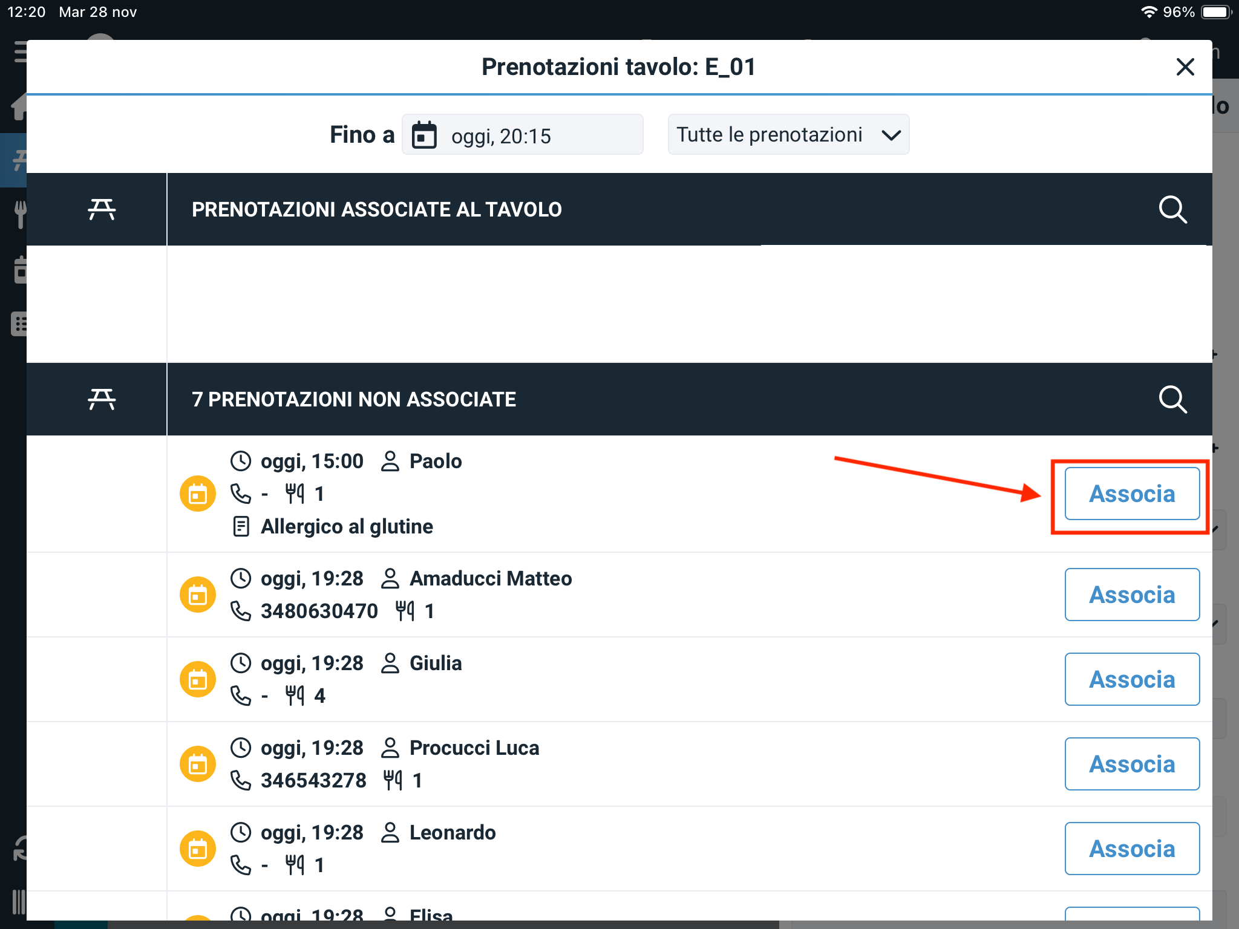Click the orange calendar badge for Leonardo
The height and width of the screenshot is (929, 1239).
pyautogui.click(x=198, y=850)
